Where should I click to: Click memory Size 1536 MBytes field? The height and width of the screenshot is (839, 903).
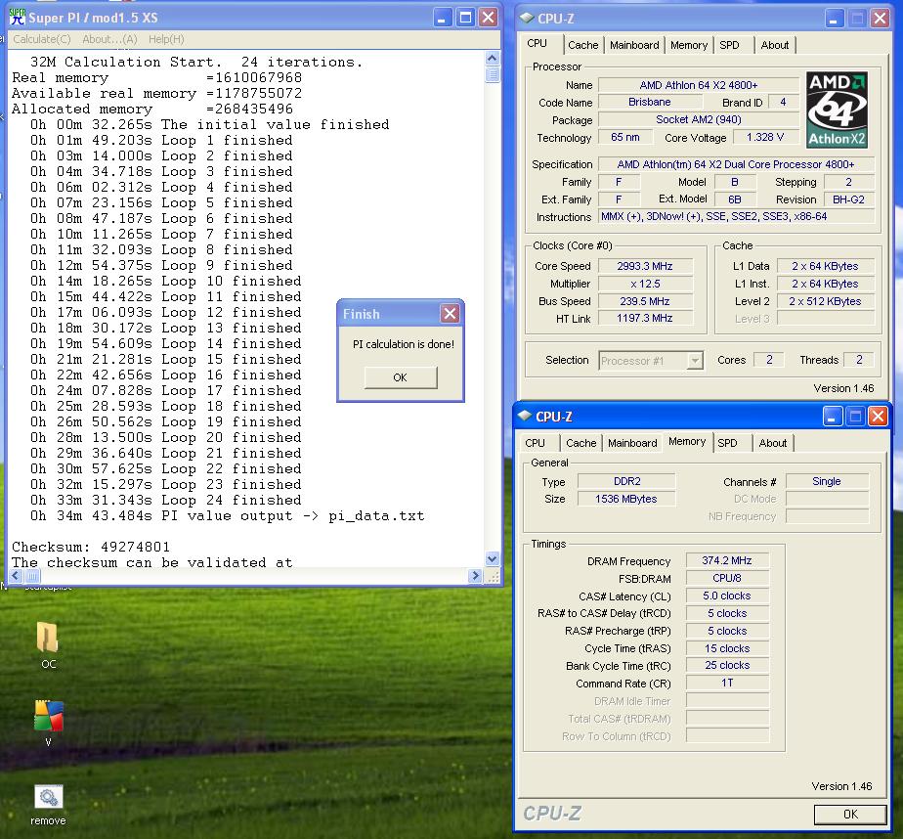click(626, 499)
